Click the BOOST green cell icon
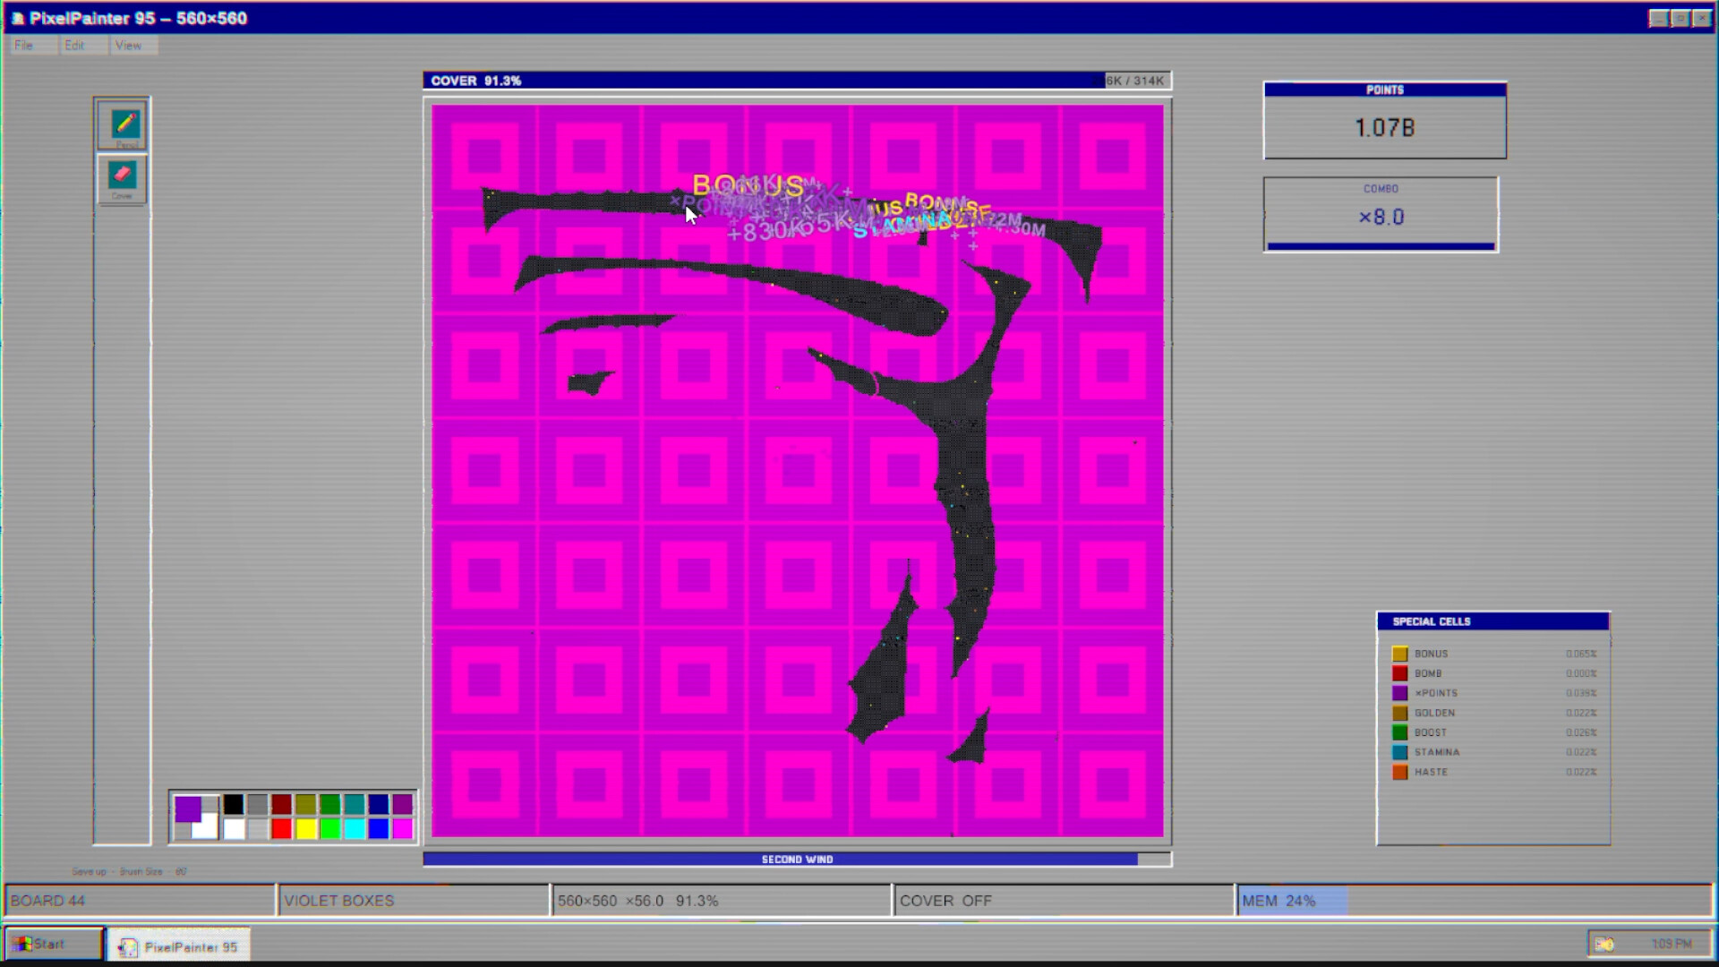 pos(1399,733)
